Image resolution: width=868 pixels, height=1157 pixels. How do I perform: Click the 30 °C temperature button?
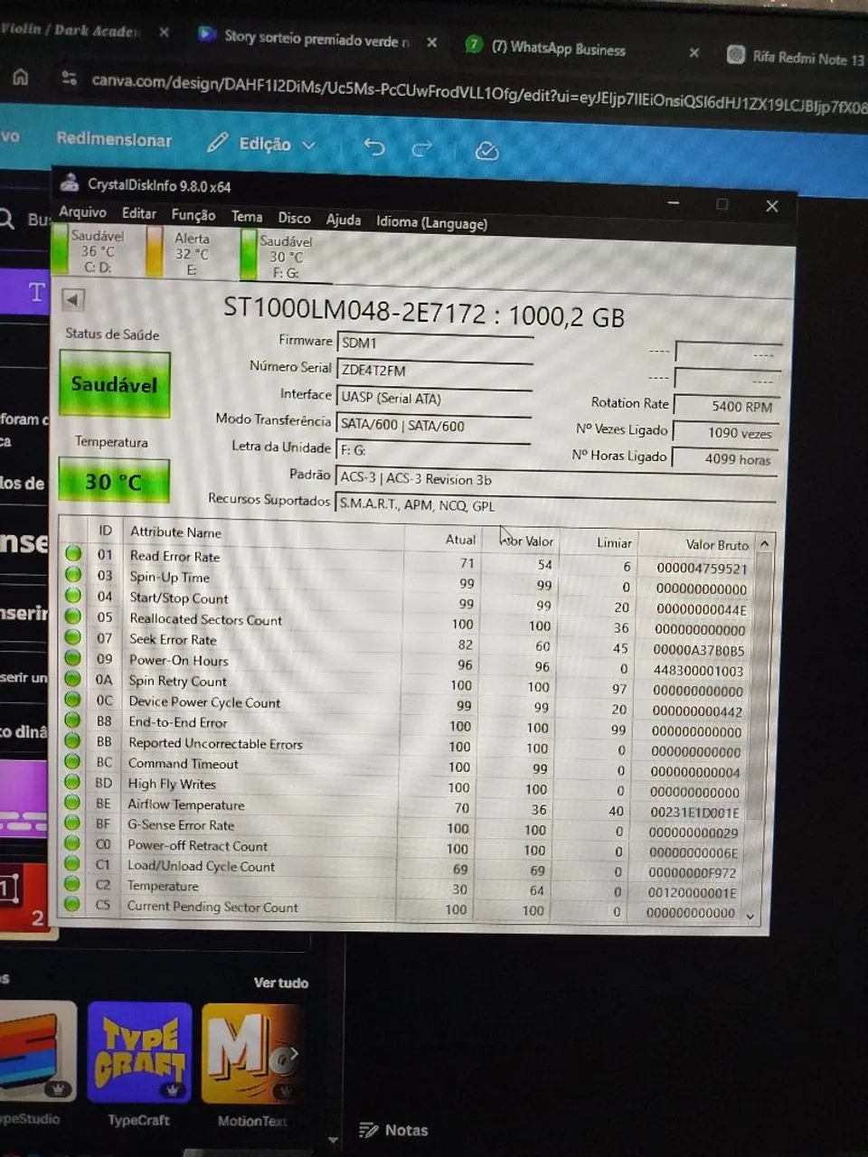pyautogui.click(x=113, y=481)
